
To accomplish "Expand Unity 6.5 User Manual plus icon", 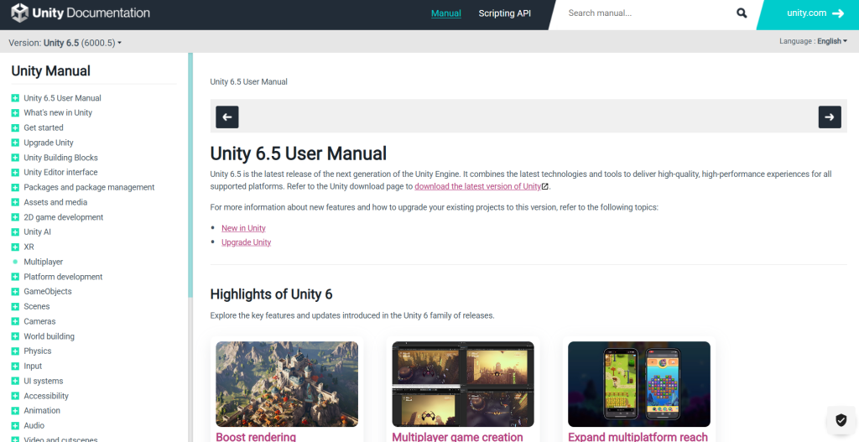I will (15, 98).
